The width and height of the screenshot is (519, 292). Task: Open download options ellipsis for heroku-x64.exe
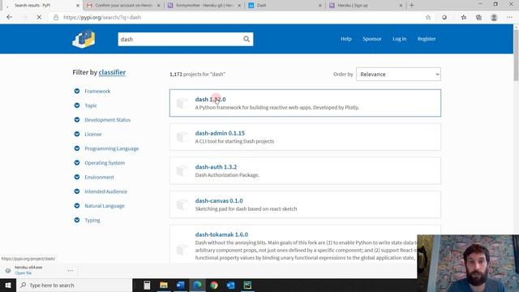(71, 270)
